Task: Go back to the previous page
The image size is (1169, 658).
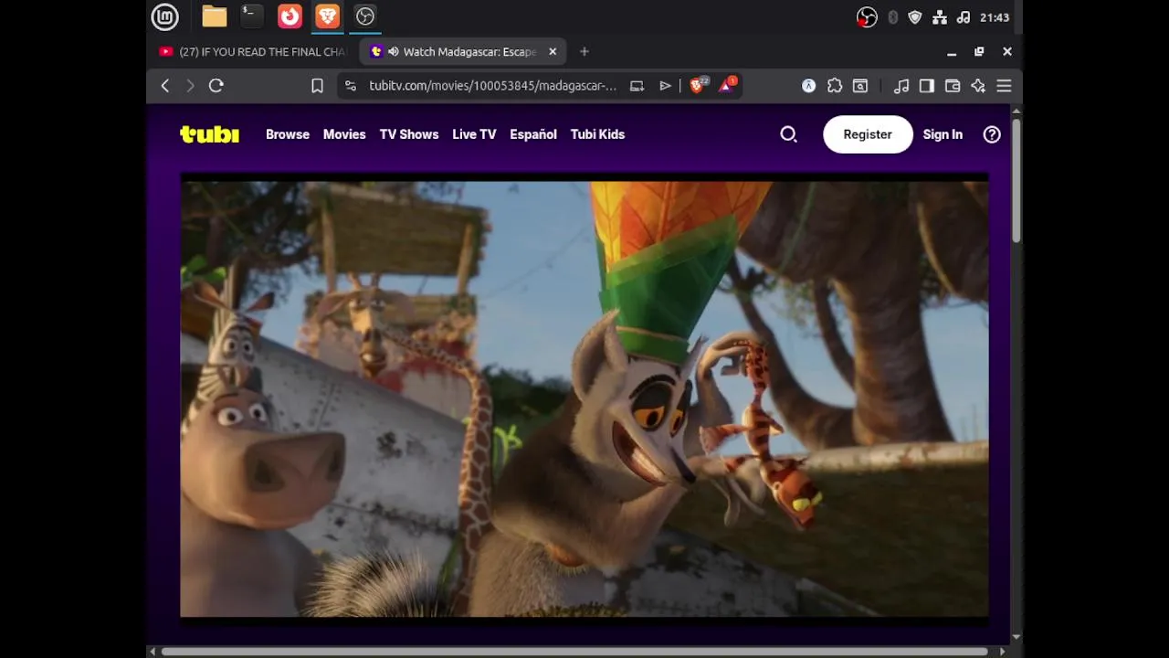Action: coord(165,86)
